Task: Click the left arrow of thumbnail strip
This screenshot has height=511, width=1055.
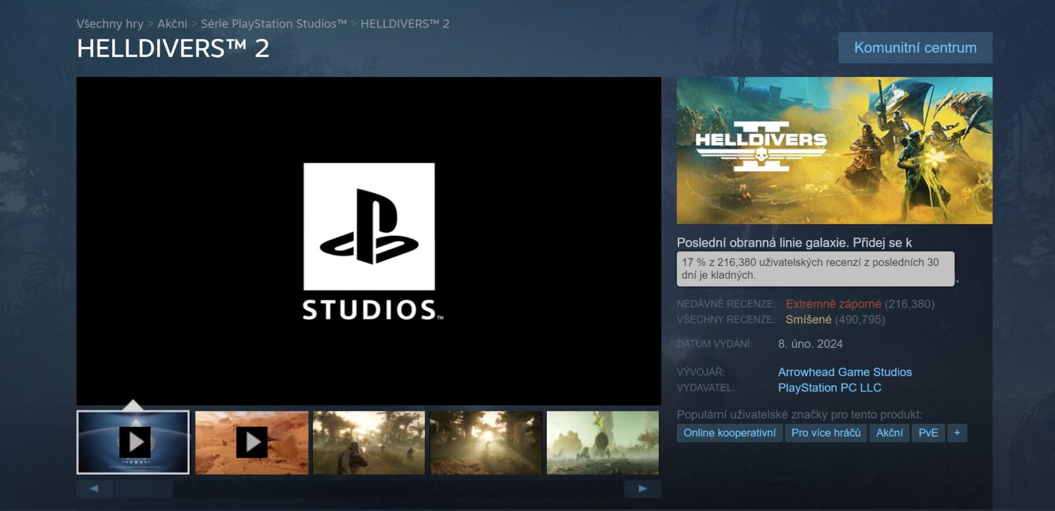Action: click(x=95, y=488)
